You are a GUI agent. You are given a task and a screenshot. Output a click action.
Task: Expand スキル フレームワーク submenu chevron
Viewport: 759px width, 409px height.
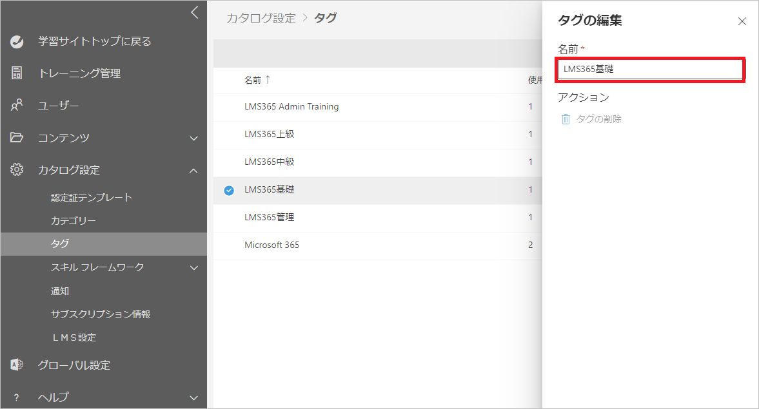pyautogui.click(x=193, y=268)
